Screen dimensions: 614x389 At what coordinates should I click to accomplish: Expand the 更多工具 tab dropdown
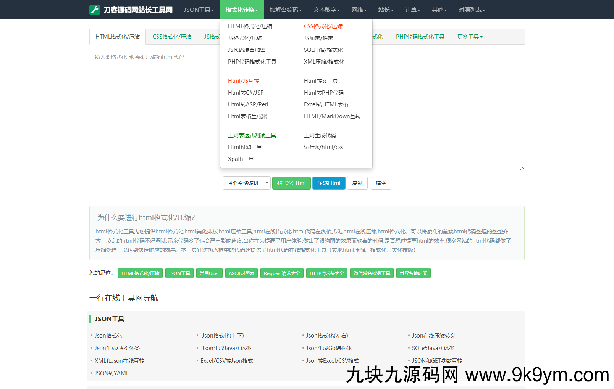click(x=470, y=37)
